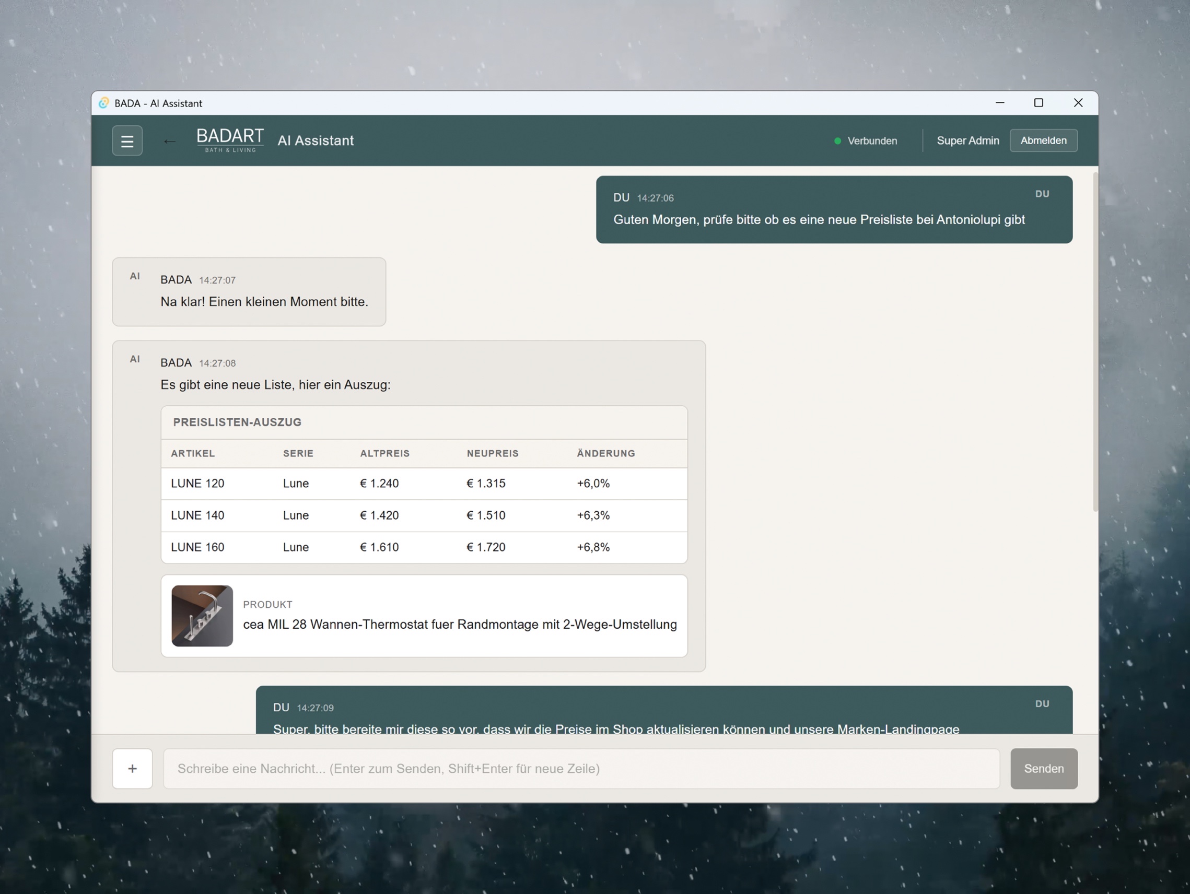This screenshot has width=1190, height=894.
Task: Click the green Verbunden status indicator
Action: [837, 141]
